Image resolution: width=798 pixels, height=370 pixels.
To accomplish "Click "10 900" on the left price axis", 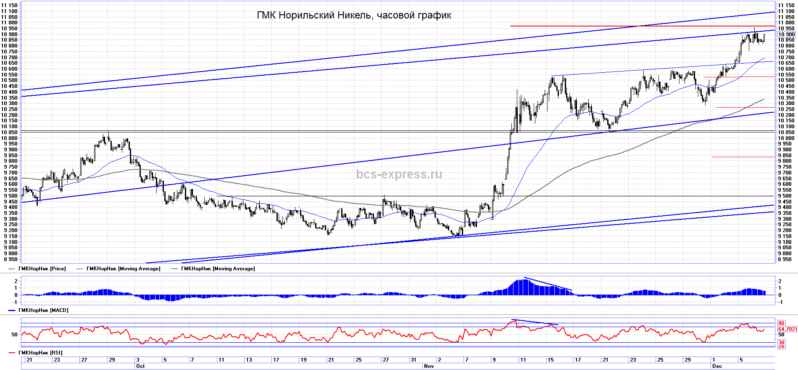I will click(x=9, y=34).
